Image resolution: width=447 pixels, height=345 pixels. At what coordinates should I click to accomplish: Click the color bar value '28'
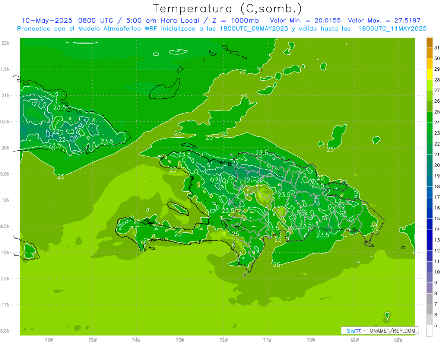click(437, 80)
